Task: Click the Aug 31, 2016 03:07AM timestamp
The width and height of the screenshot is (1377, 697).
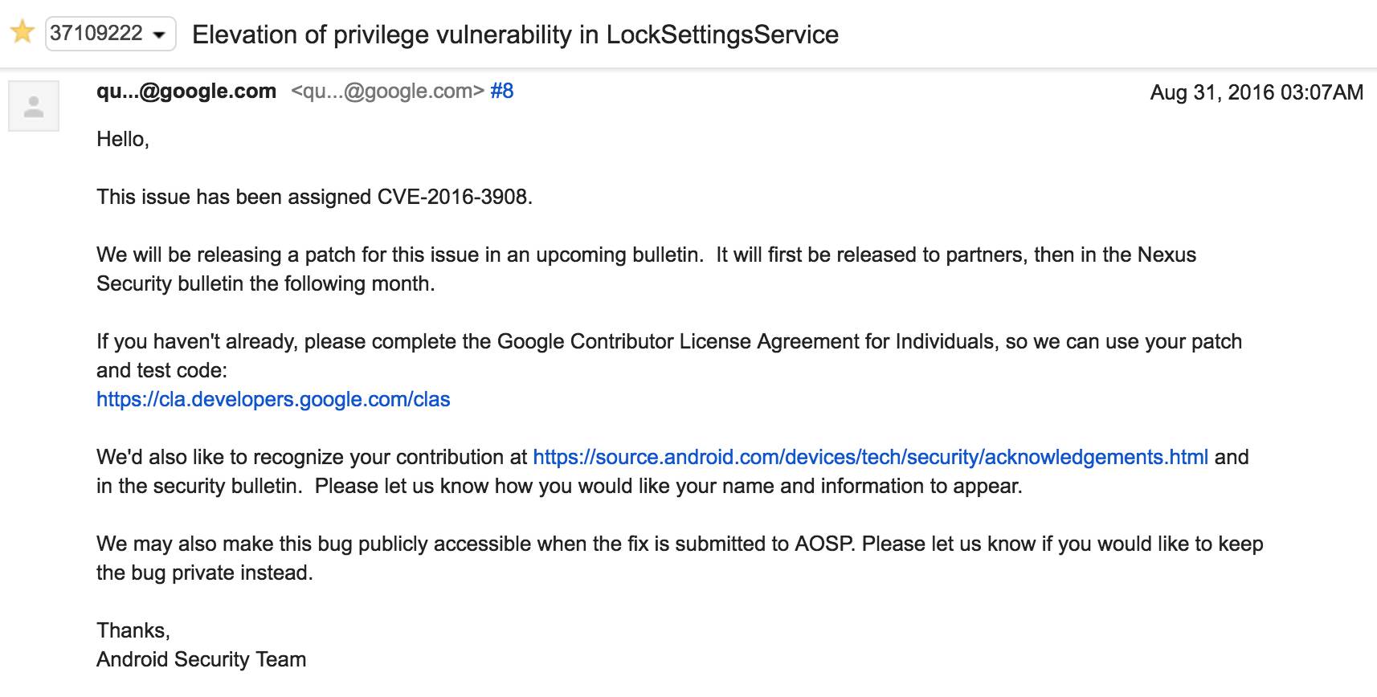Action: click(x=1256, y=92)
